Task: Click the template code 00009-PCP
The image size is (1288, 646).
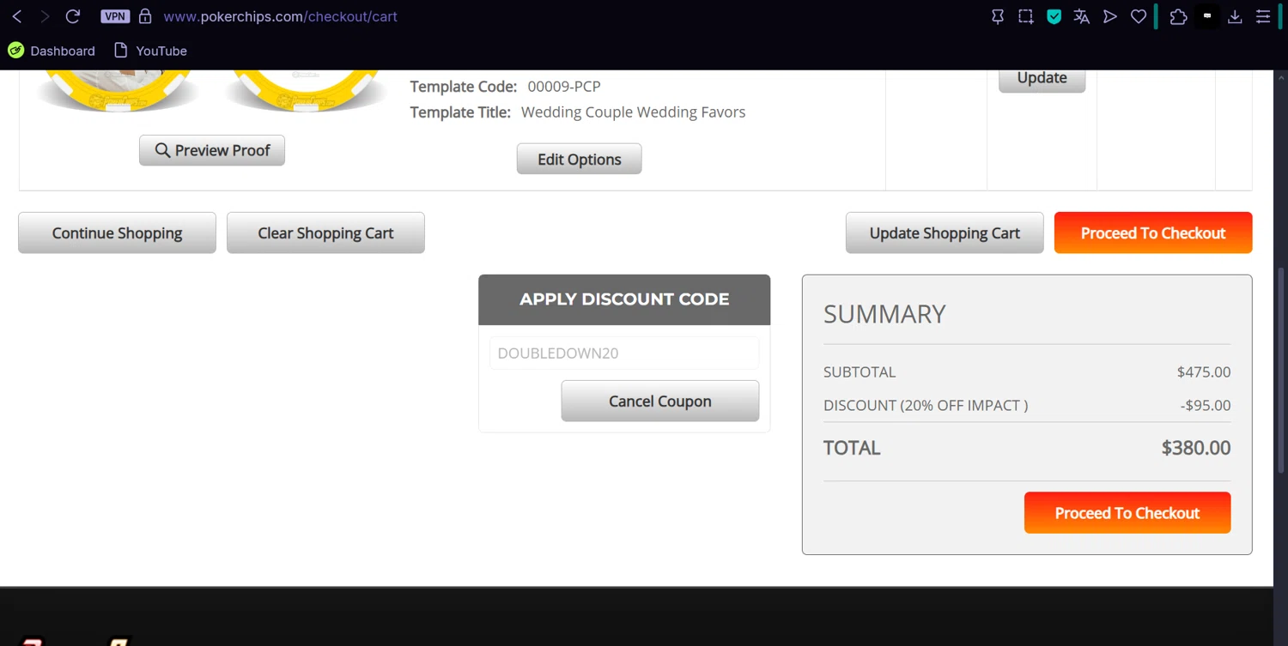Action: 564,86
